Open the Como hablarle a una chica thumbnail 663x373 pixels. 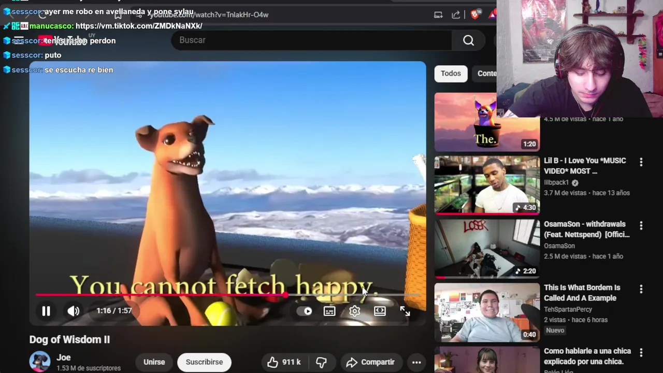(x=487, y=360)
